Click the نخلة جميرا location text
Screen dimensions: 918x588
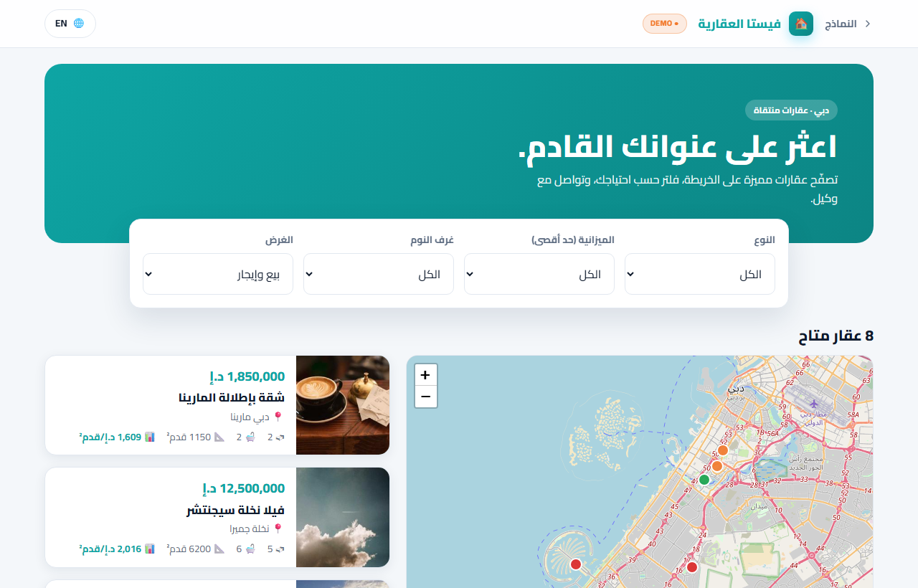point(250,529)
